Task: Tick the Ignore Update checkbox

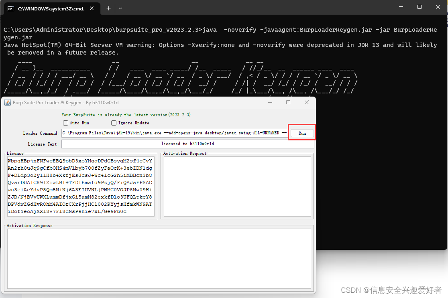Action: click(114, 123)
